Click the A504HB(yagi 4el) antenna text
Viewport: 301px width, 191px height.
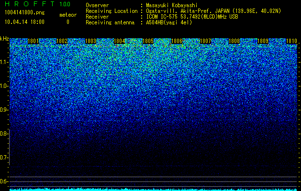169,22
